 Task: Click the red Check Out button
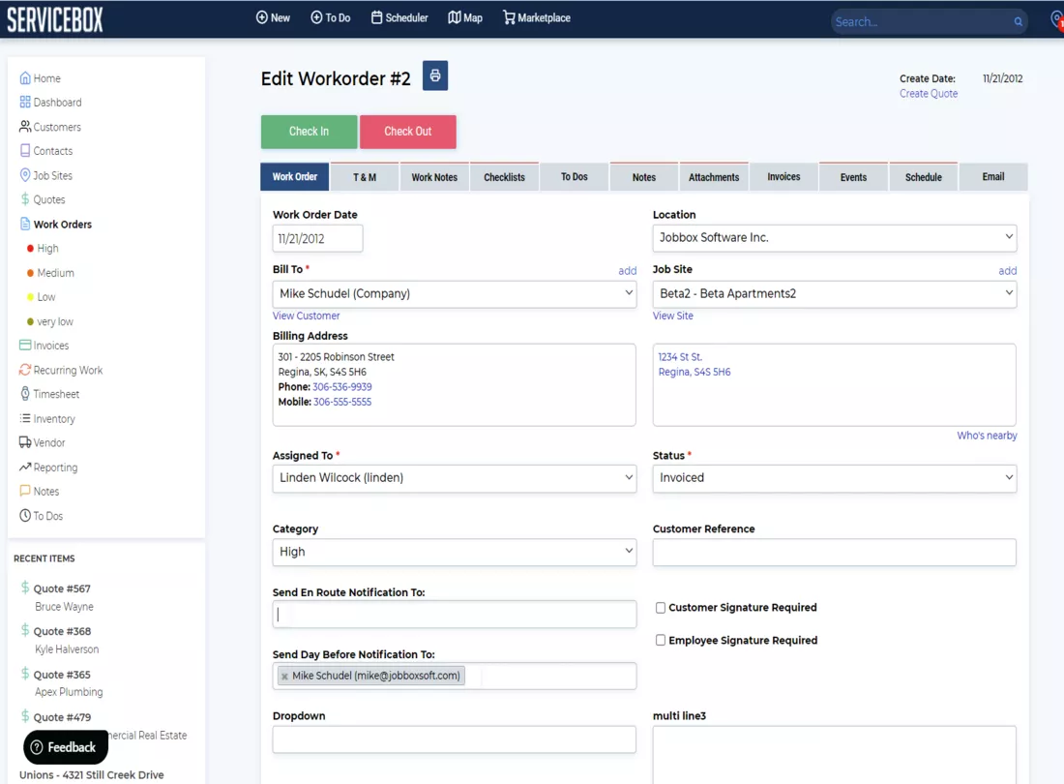[408, 132]
